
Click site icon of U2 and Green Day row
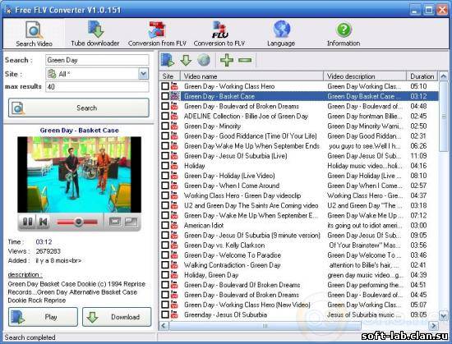point(174,205)
